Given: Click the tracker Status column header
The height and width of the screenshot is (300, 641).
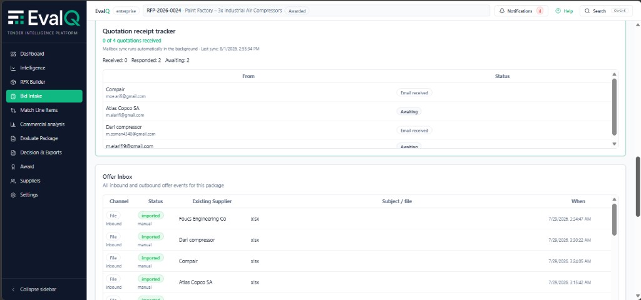Looking at the screenshot, I should click(502, 76).
